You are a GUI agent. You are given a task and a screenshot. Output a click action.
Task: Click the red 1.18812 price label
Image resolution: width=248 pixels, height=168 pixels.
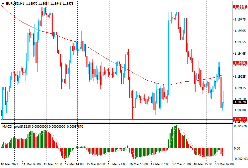tap(240, 119)
